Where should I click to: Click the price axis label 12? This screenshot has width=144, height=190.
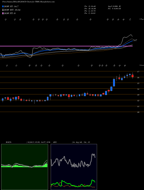click(138, 101)
